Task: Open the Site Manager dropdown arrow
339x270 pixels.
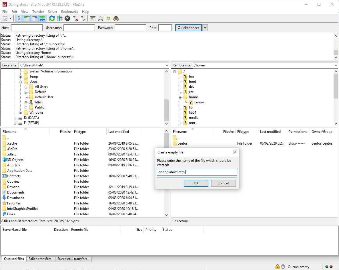Action: 11,18
